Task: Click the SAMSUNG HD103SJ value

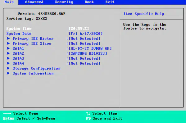Action: point(88,53)
